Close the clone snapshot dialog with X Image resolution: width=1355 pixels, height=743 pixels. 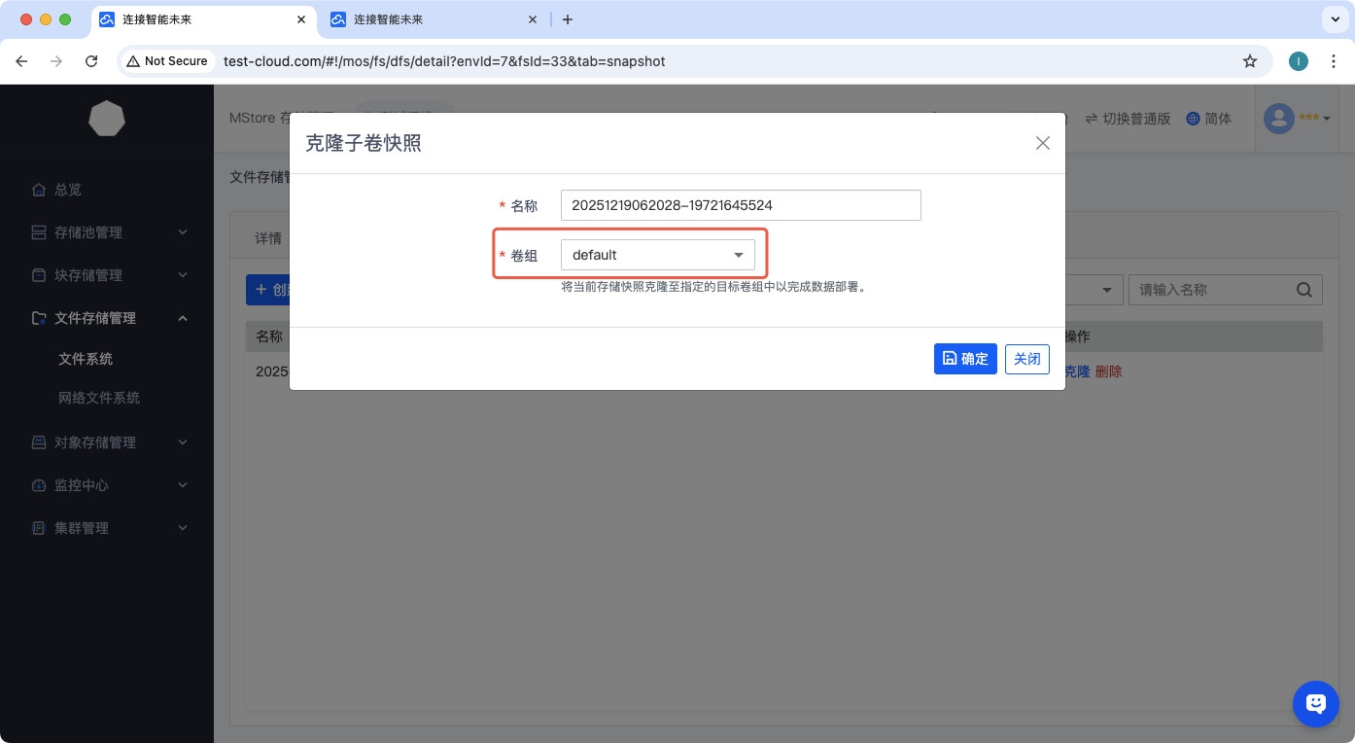(1042, 143)
